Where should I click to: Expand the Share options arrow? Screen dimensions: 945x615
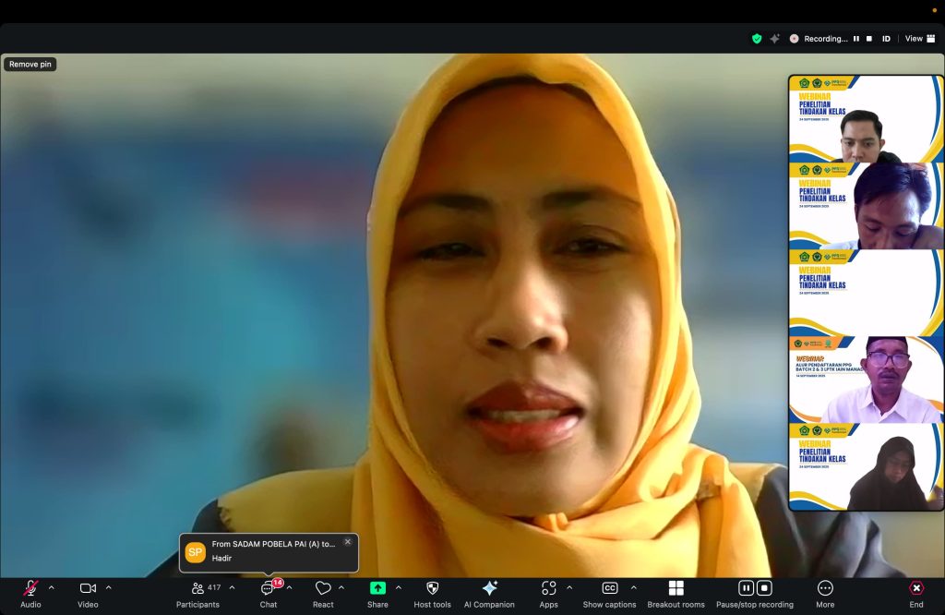tap(399, 587)
